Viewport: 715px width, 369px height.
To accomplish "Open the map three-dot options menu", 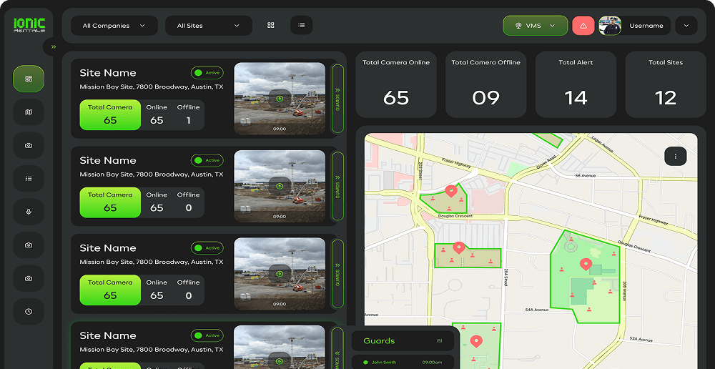I will [x=676, y=156].
